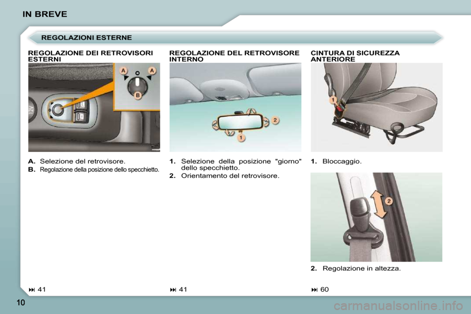Select heading 'REGOLAZIONE DEL RETROVISORE INTERNO'
The image size is (471, 314).
coord(235,56)
